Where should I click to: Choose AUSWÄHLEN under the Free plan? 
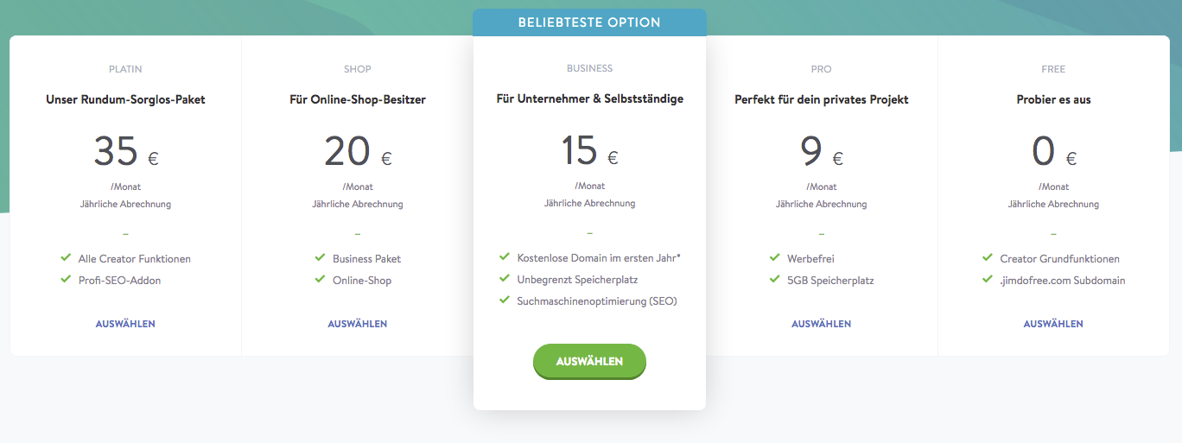click(x=1053, y=324)
